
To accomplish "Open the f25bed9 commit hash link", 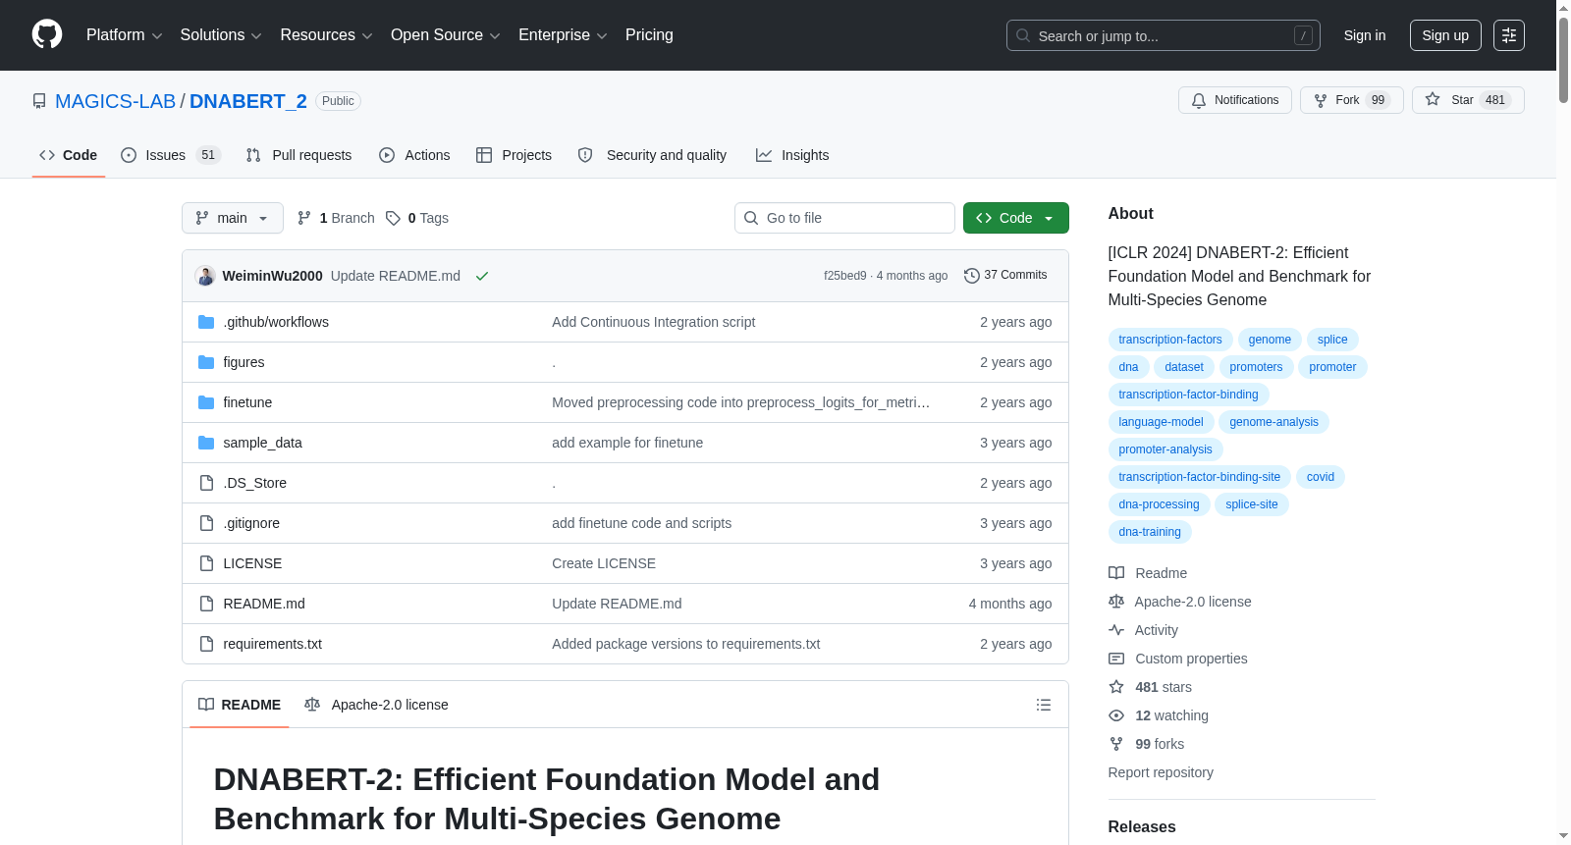I will coord(845,276).
